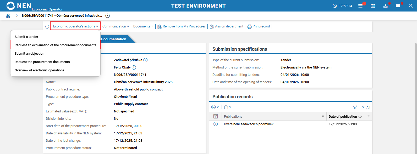Screen dimensions: 417x154
Task: Click the filter icon in Publication records
Action: coord(355,107)
